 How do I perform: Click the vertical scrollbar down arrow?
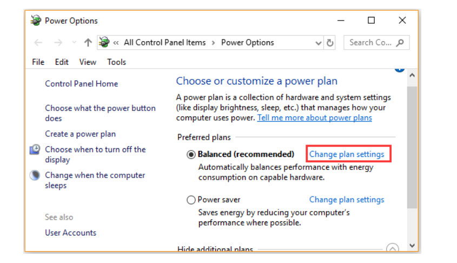pos(412,245)
